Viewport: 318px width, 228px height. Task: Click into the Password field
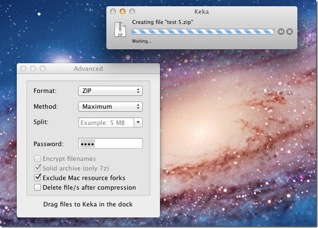(x=111, y=143)
